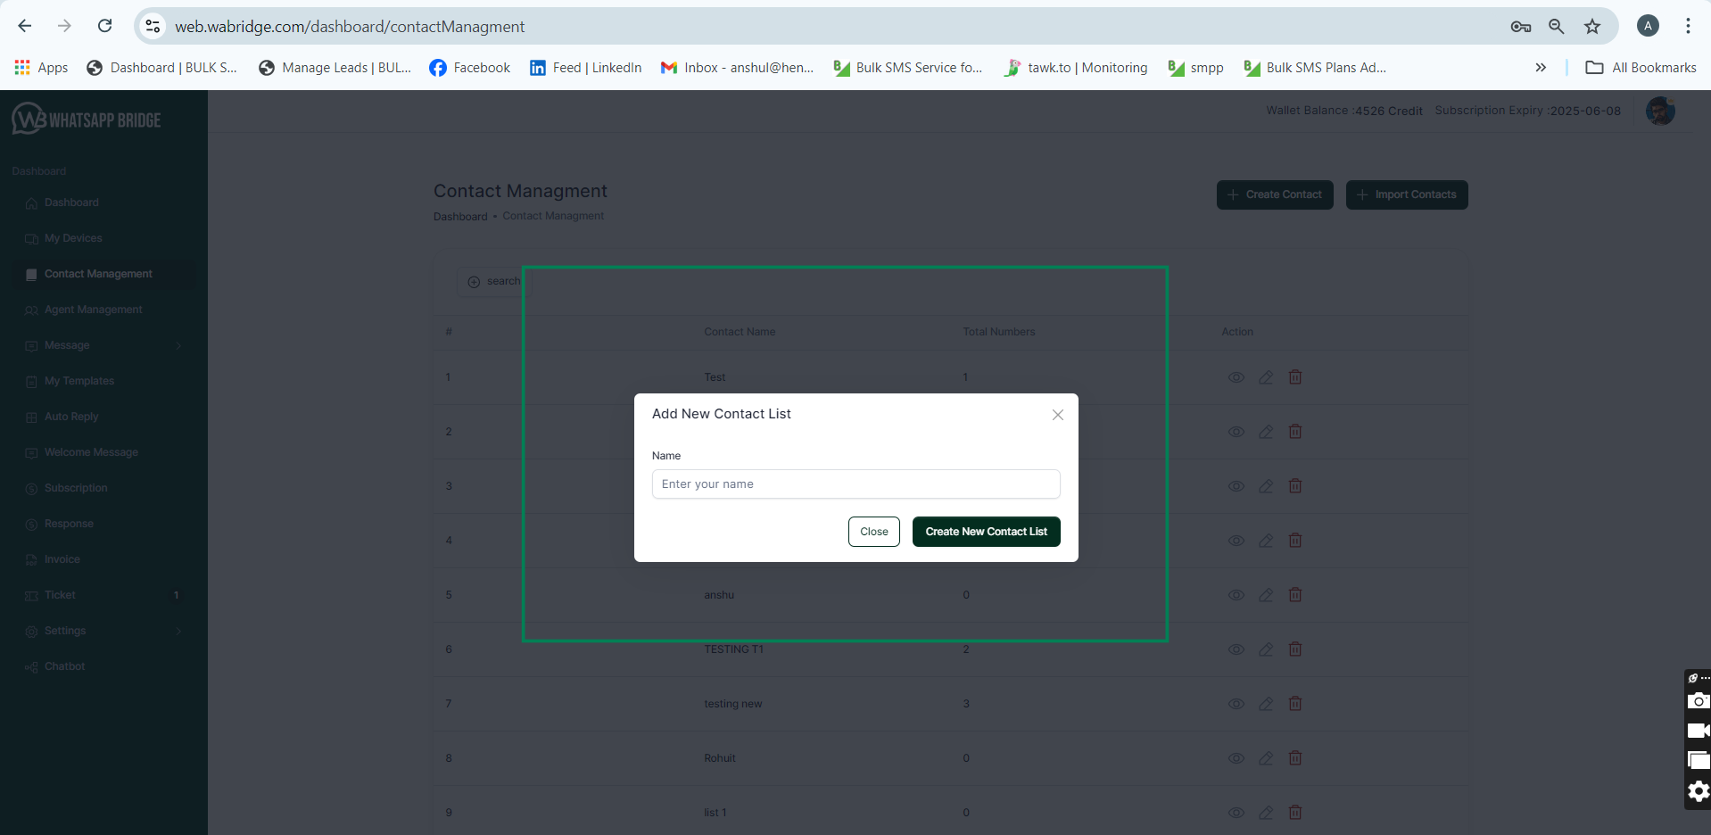This screenshot has width=1711, height=835.
Task: Click the video recorder tool icon
Action: [x=1699, y=731]
